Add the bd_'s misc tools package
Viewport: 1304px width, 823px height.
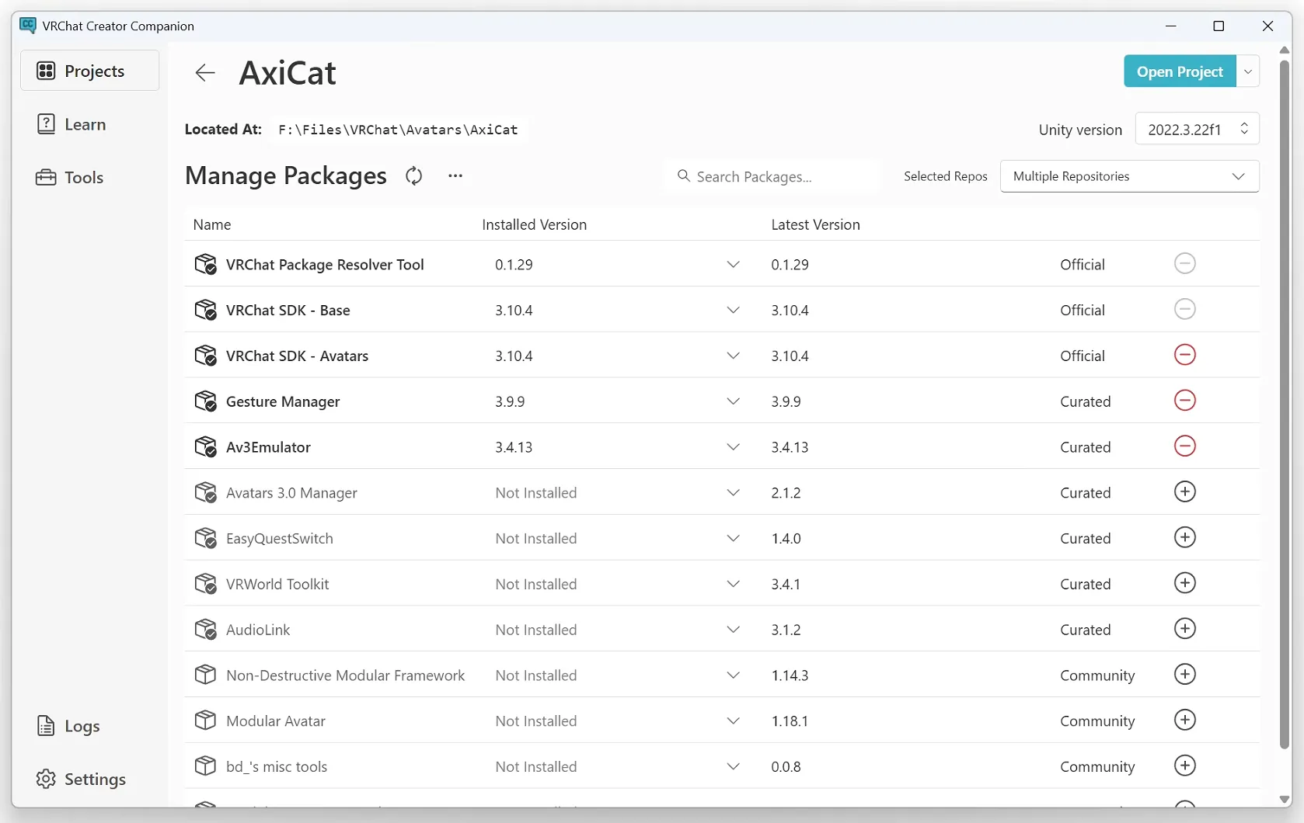1184,766
